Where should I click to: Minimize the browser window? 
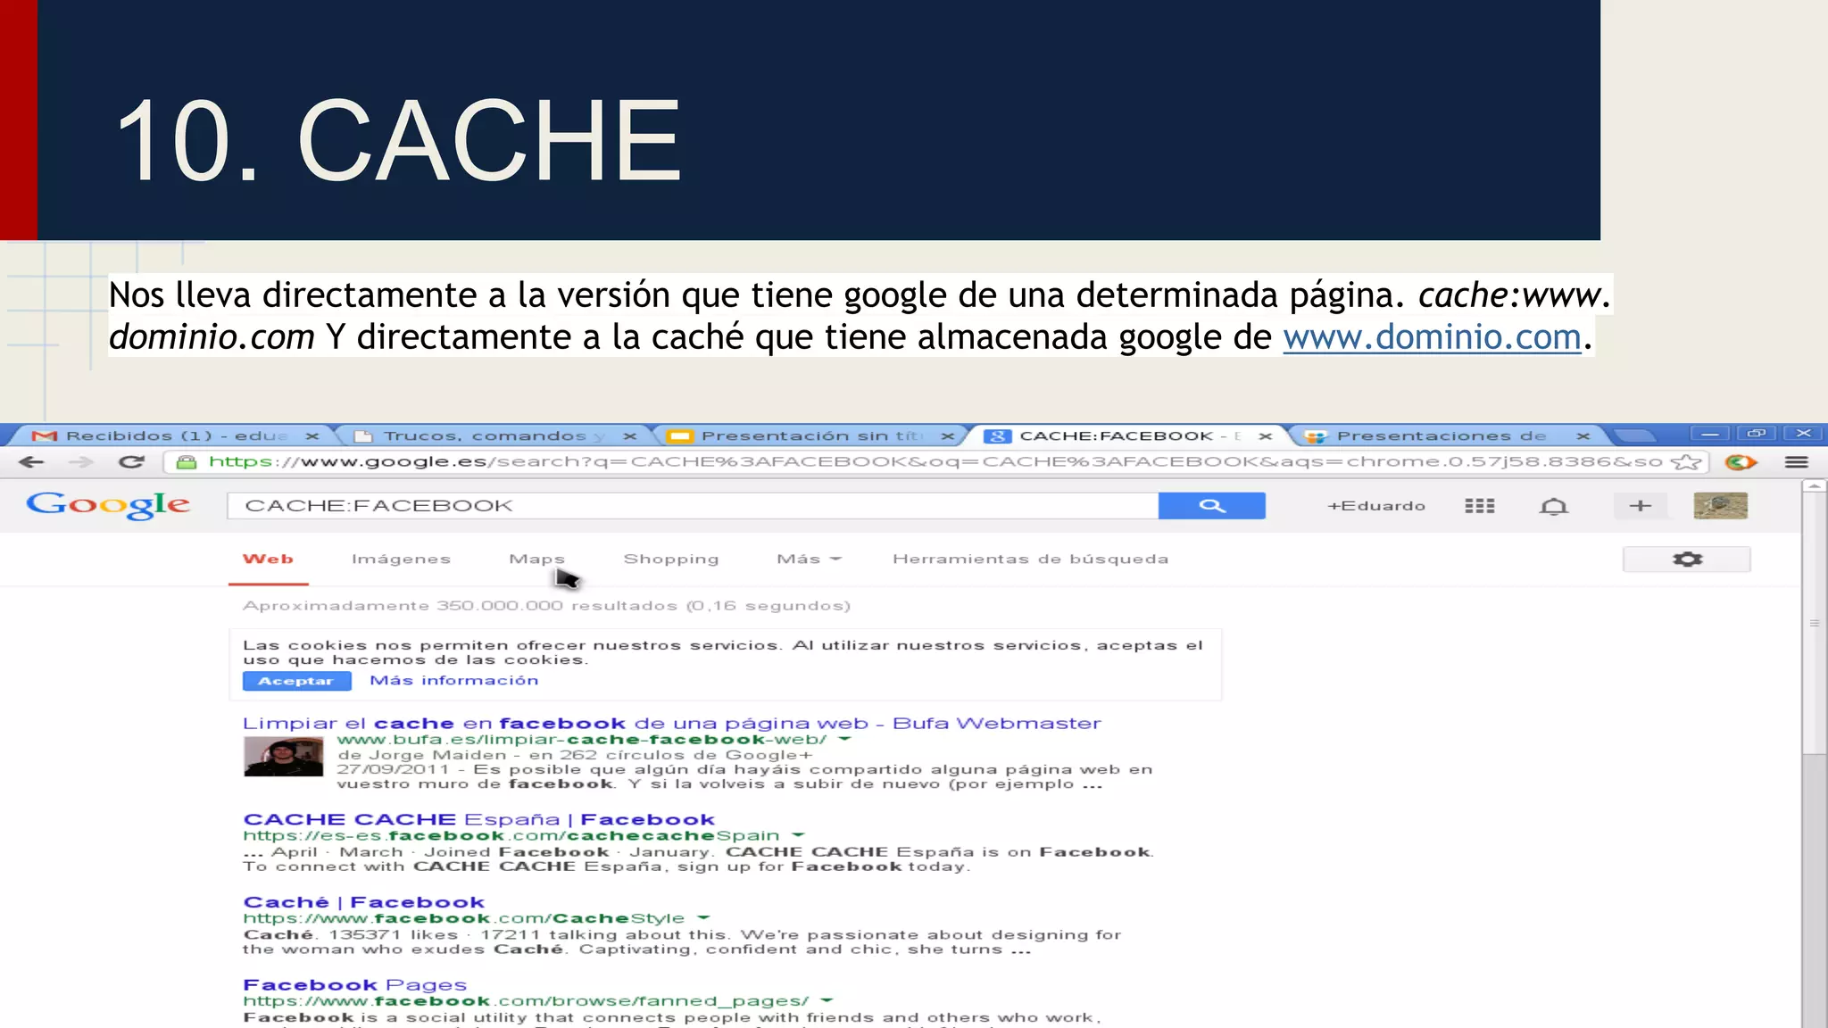(x=1710, y=434)
